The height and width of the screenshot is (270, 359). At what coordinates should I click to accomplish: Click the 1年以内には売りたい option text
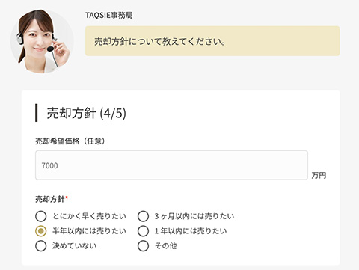click(x=191, y=231)
